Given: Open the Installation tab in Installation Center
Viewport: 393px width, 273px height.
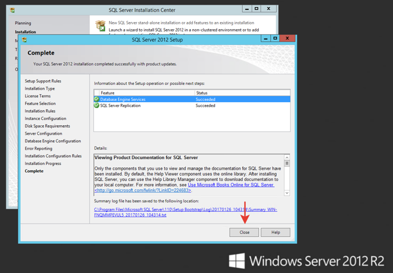Looking at the screenshot, I should 26,32.
